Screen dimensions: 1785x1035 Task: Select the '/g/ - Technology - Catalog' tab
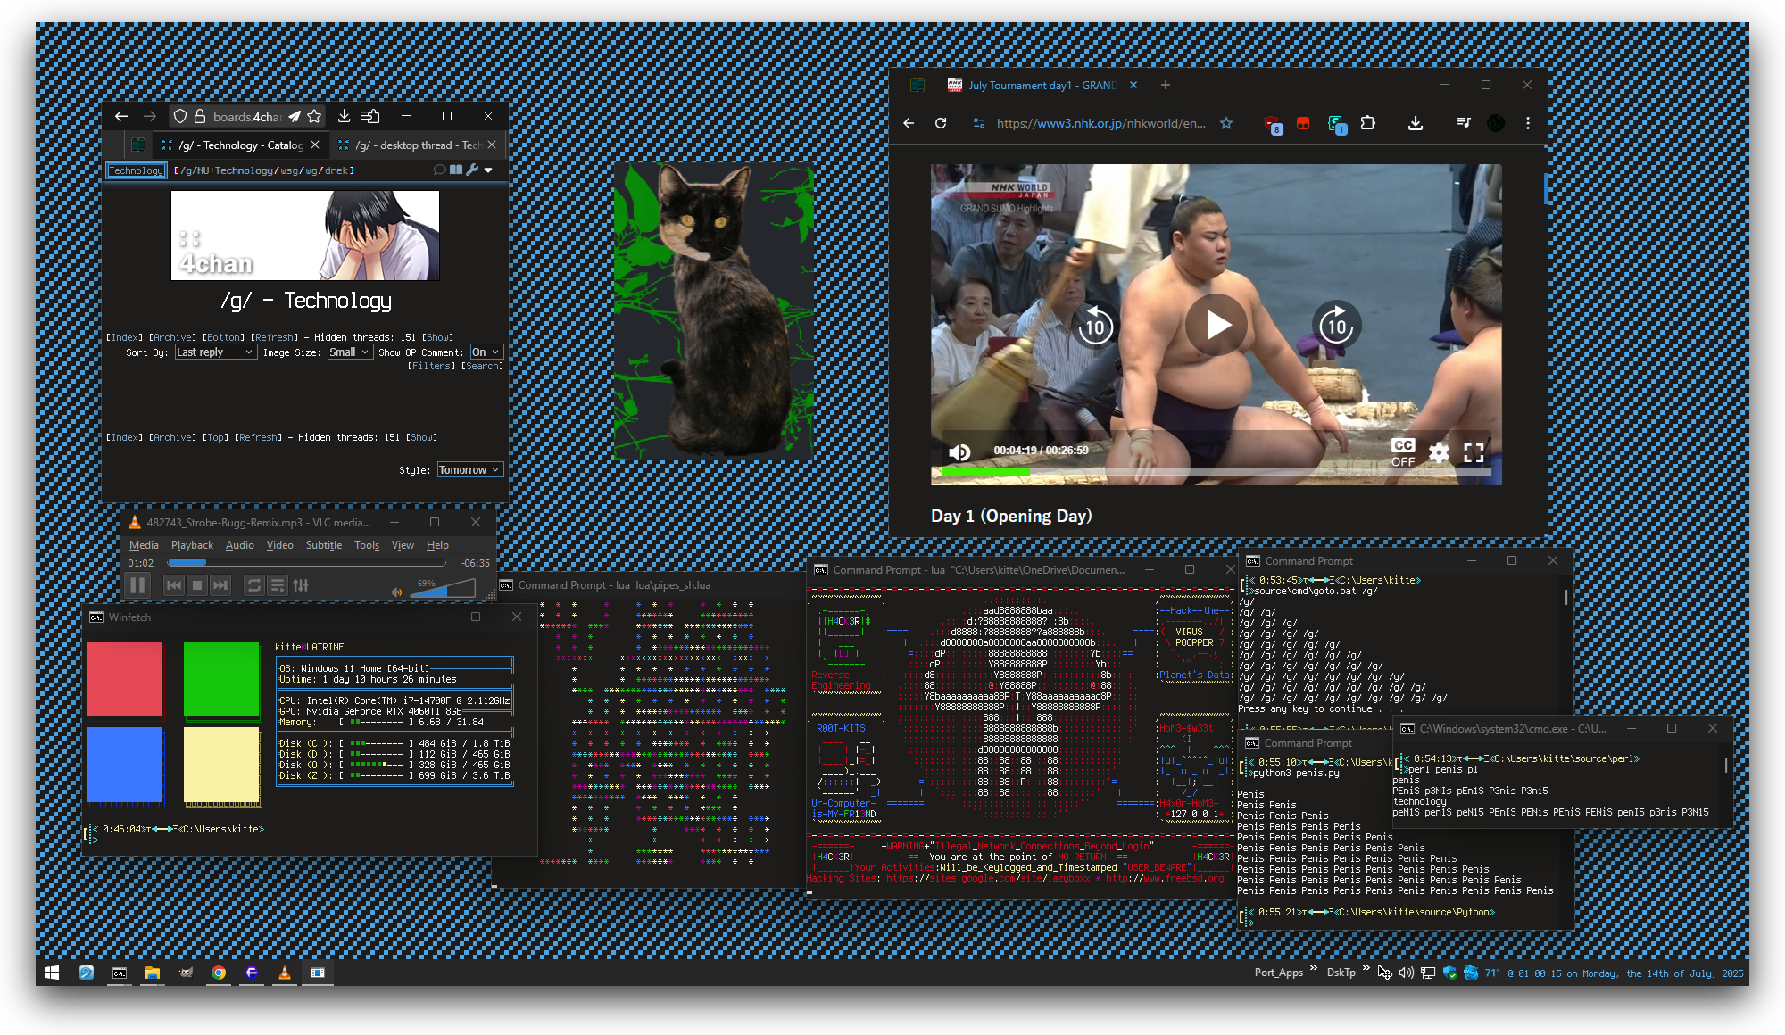239,145
